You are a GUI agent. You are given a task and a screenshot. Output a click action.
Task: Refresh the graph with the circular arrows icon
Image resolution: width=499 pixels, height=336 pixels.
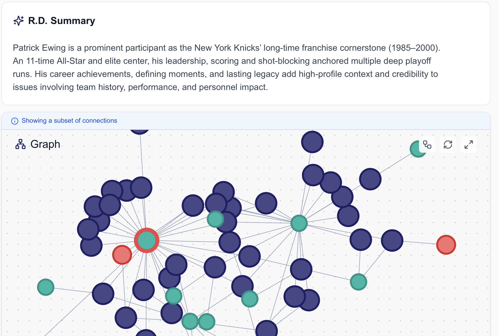point(448,145)
